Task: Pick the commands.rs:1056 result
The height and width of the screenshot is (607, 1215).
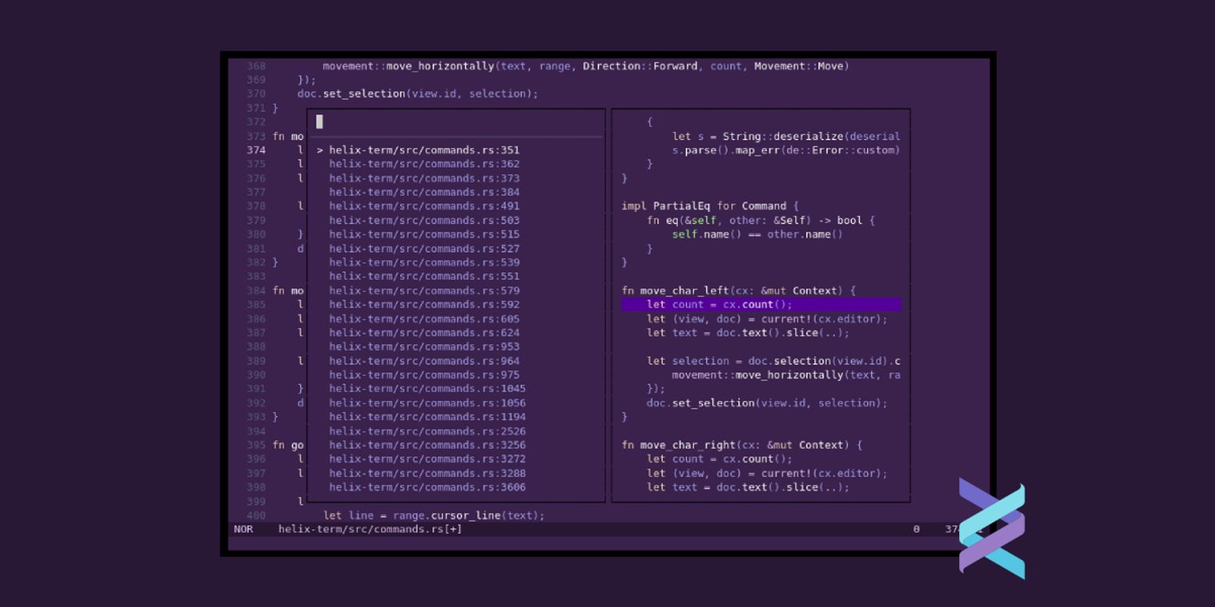Action: click(428, 403)
